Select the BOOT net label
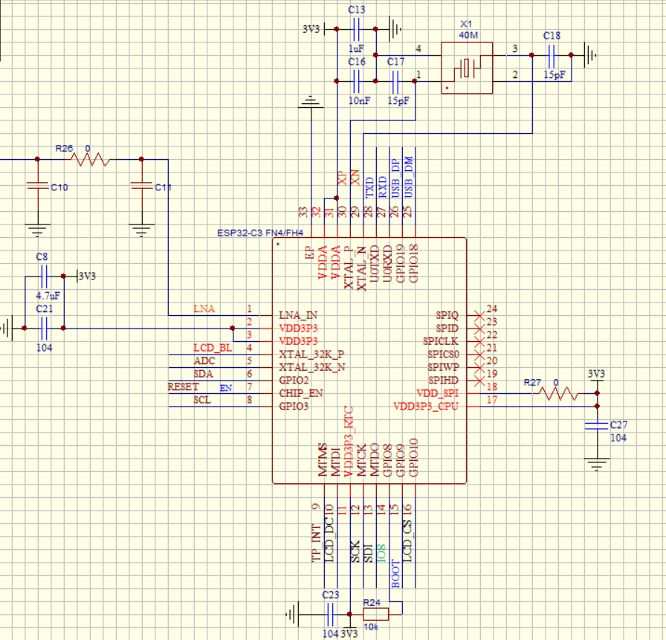This screenshot has width=666, height=640. (395, 573)
